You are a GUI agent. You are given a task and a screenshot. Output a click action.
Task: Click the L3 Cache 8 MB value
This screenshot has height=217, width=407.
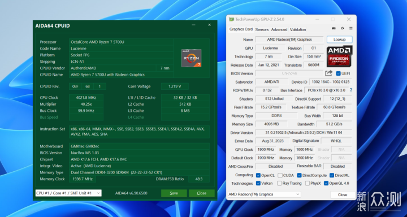point(185,111)
